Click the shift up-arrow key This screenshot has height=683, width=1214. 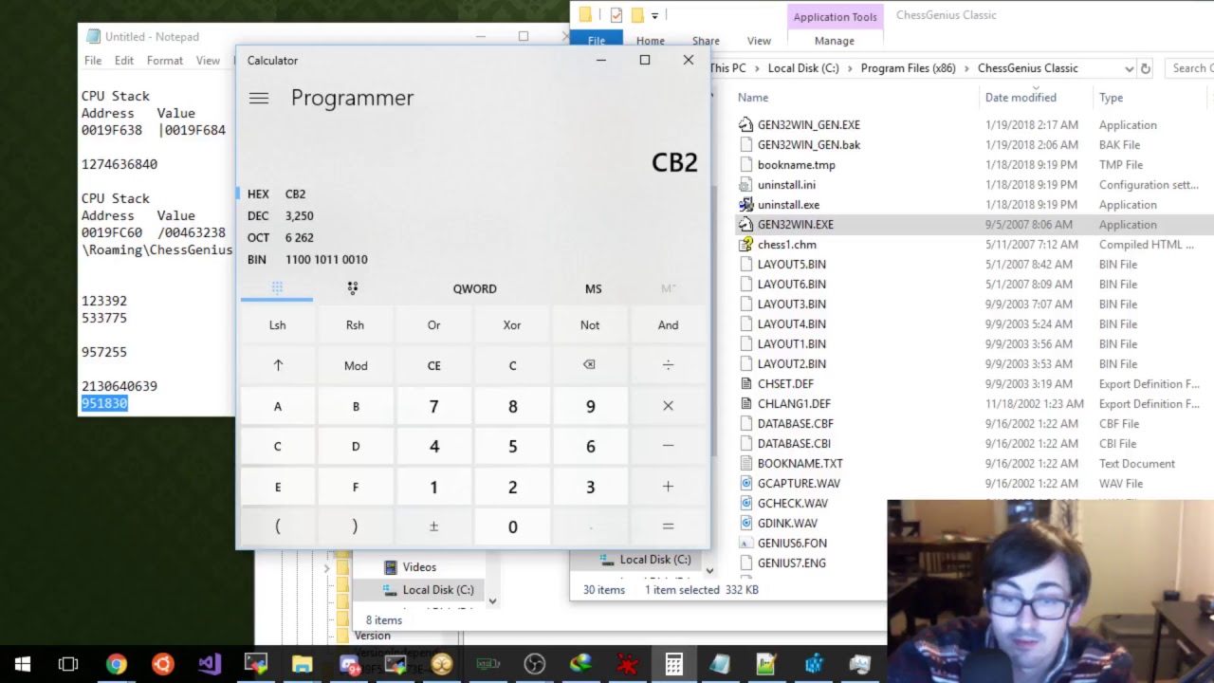tap(278, 365)
